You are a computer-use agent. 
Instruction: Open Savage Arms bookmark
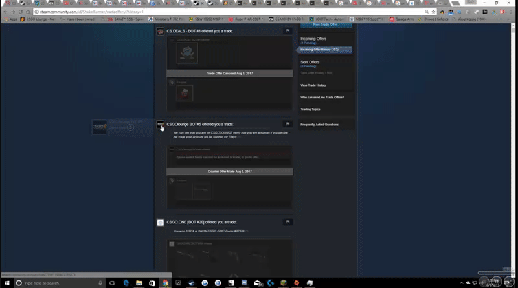401,19
